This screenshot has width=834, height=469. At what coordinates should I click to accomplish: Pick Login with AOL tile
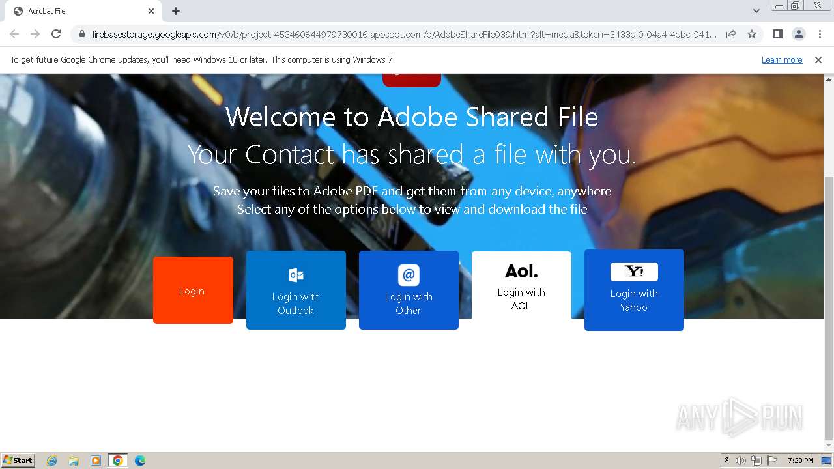pos(521,285)
